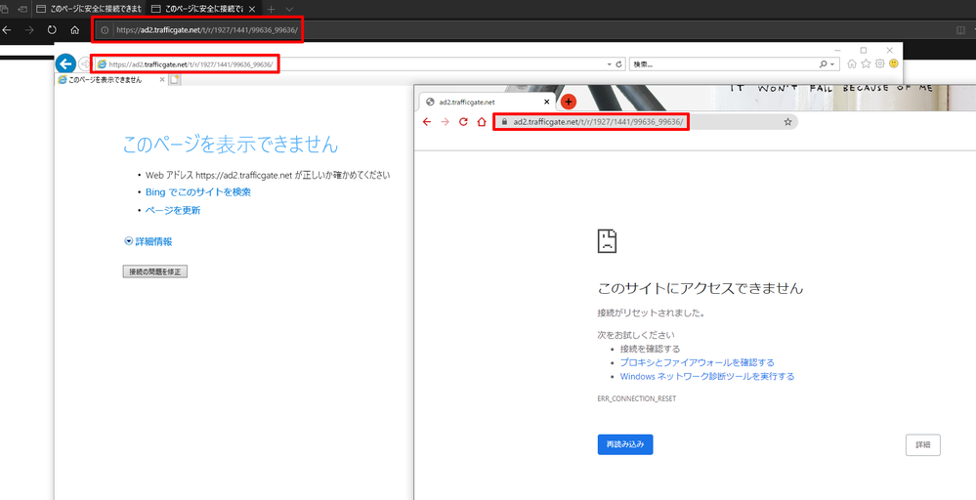Switch to the first Edge tab
This screenshot has width=976, height=500.
pos(88,10)
